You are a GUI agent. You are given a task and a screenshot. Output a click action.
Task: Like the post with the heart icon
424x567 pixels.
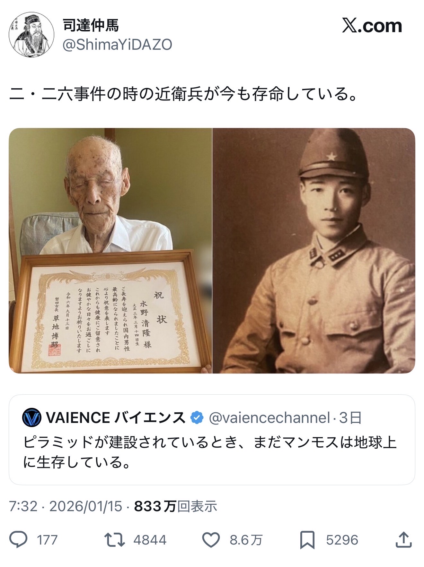[x=211, y=540]
